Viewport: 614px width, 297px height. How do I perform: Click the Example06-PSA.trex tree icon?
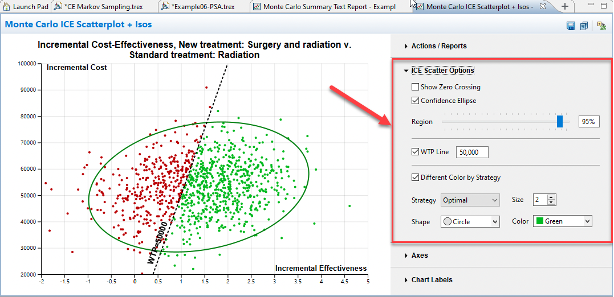[165, 6]
